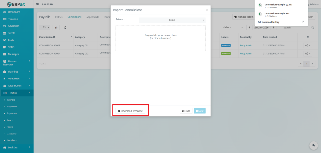
Task: Open the chat bubble icon
Action: (313, 145)
